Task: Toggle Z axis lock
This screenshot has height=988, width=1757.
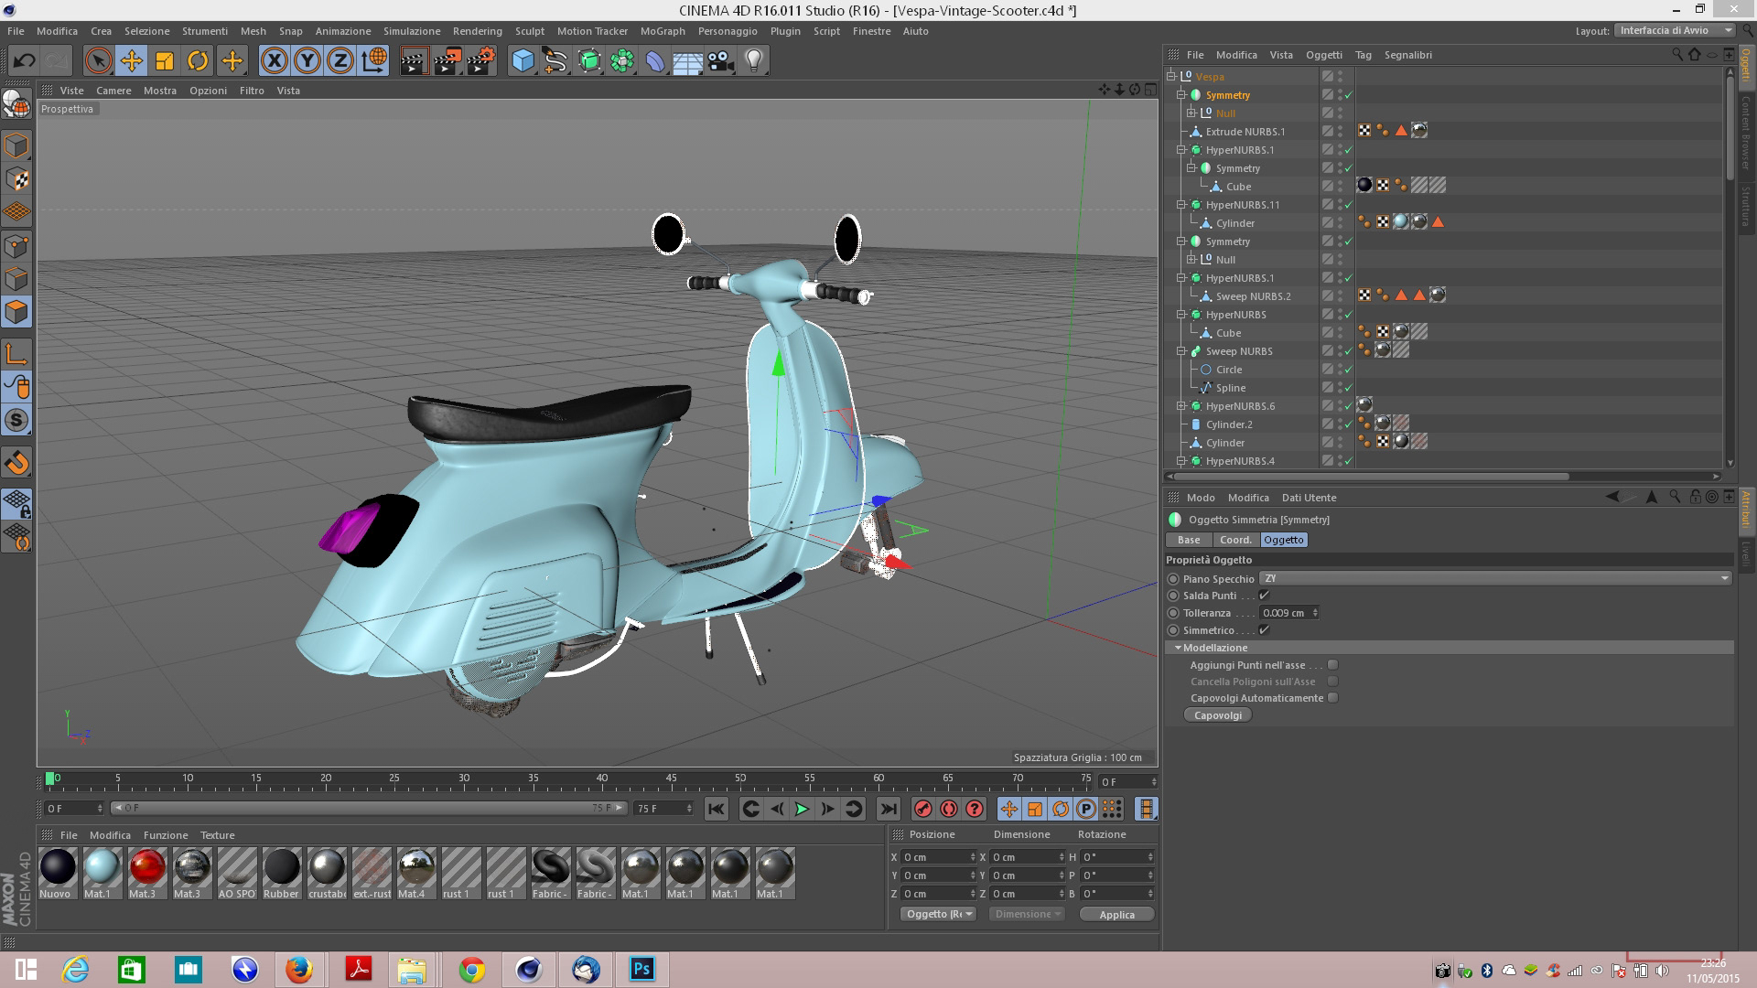Action: pos(340,61)
